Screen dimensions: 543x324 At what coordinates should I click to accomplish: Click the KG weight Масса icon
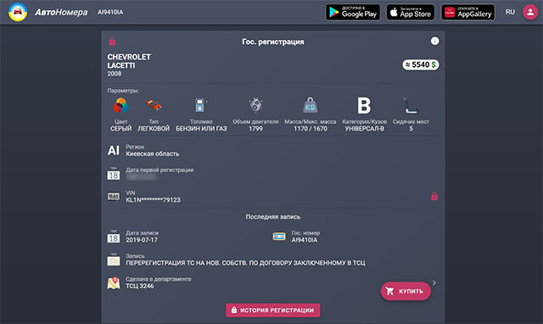311,105
